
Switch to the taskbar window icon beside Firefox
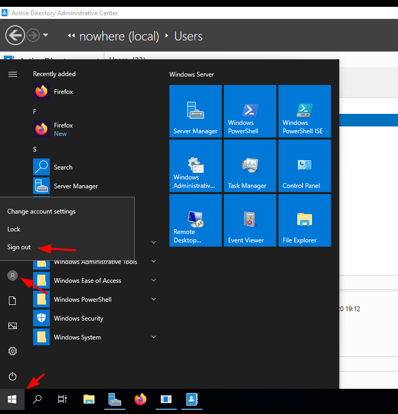(166, 399)
